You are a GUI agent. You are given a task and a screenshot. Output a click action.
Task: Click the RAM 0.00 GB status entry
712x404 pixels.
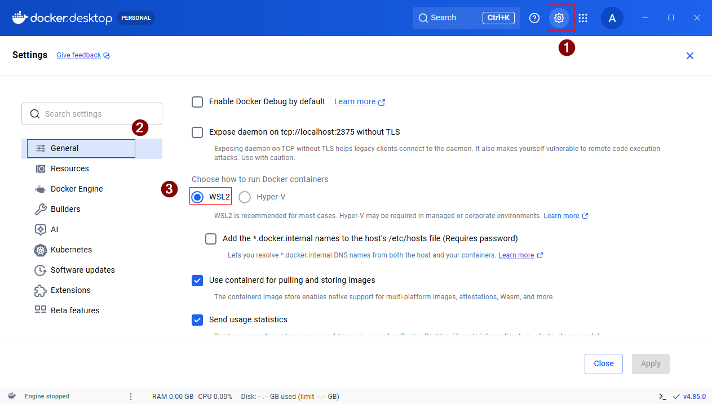point(173,397)
